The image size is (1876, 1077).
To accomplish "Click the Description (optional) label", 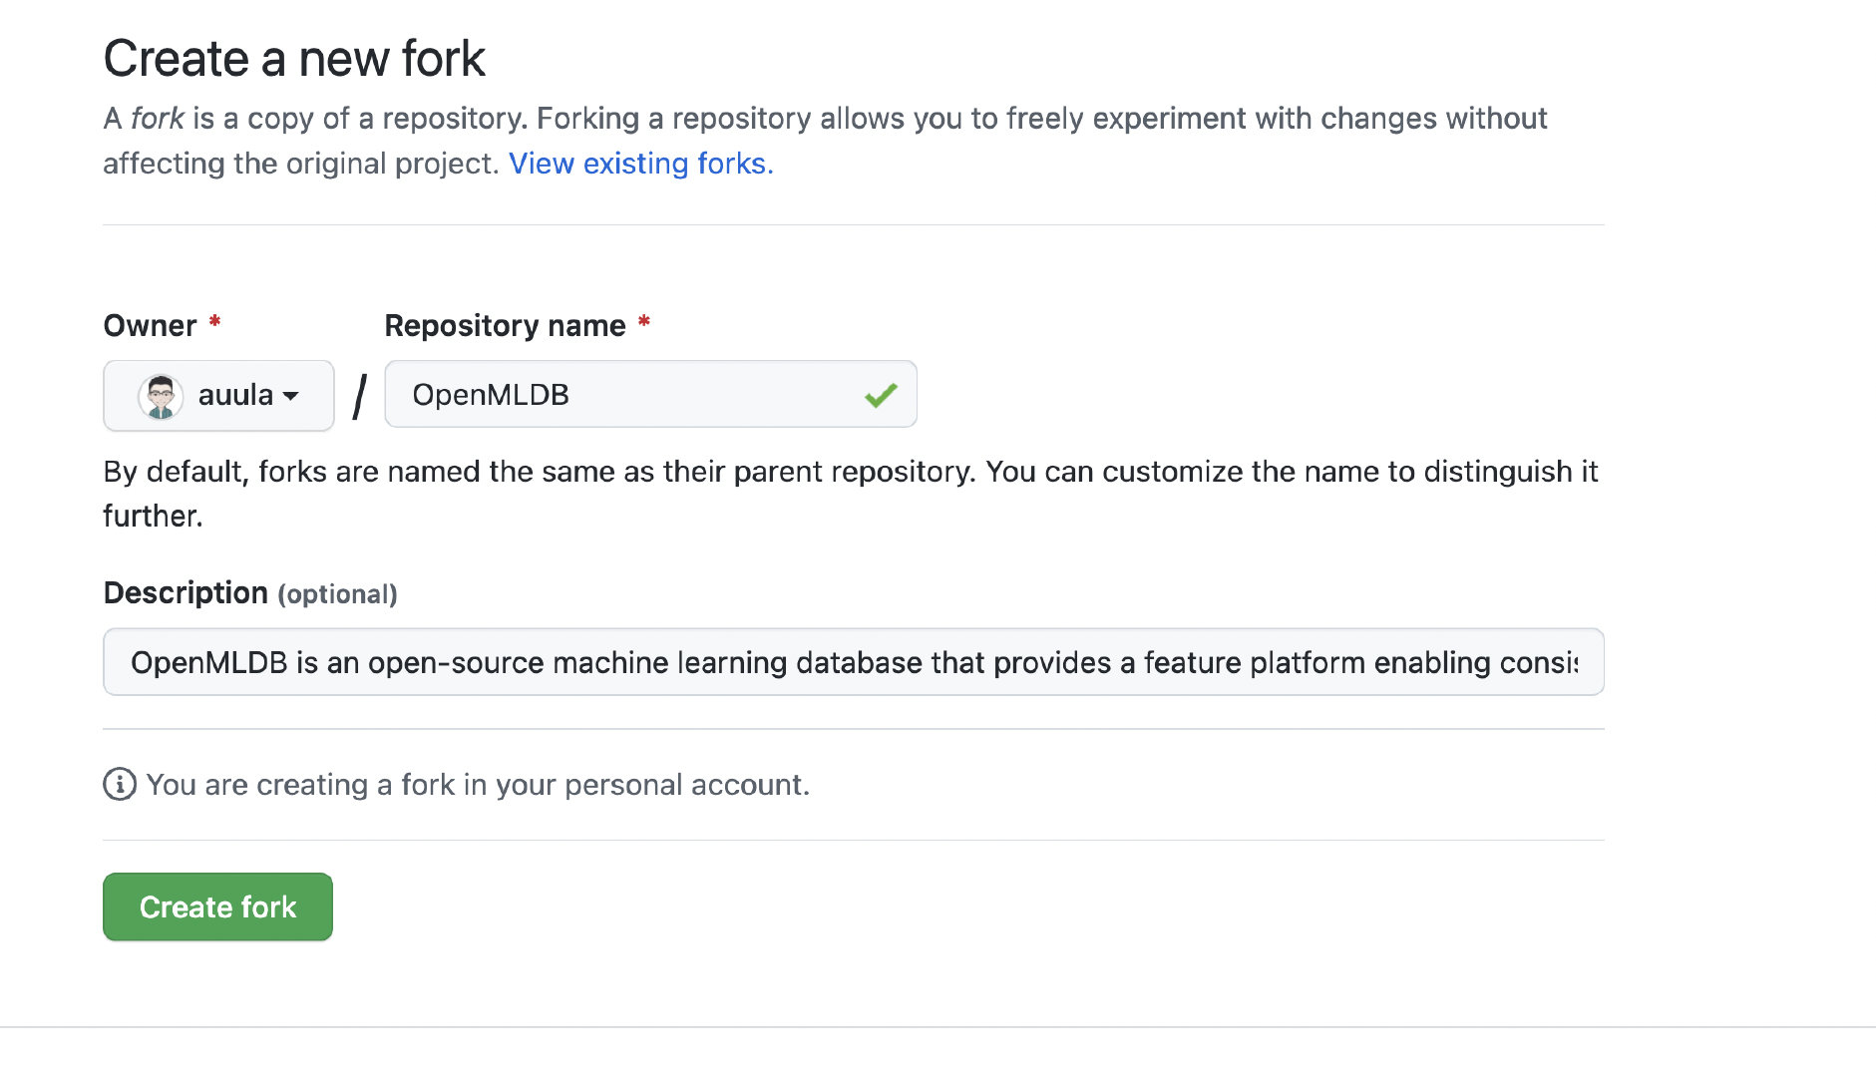I will 250,593.
